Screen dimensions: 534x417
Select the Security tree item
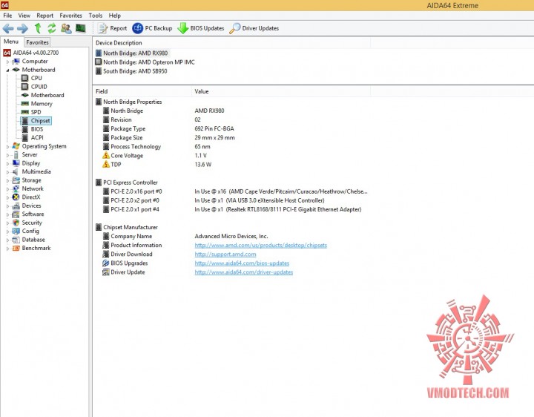click(32, 223)
